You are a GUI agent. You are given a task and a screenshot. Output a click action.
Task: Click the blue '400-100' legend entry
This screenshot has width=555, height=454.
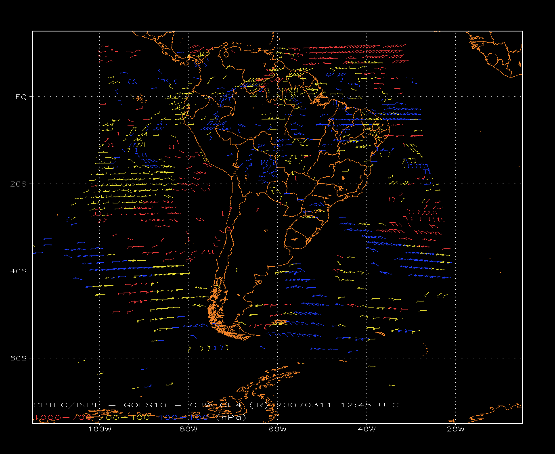pyautogui.click(x=183, y=417)
